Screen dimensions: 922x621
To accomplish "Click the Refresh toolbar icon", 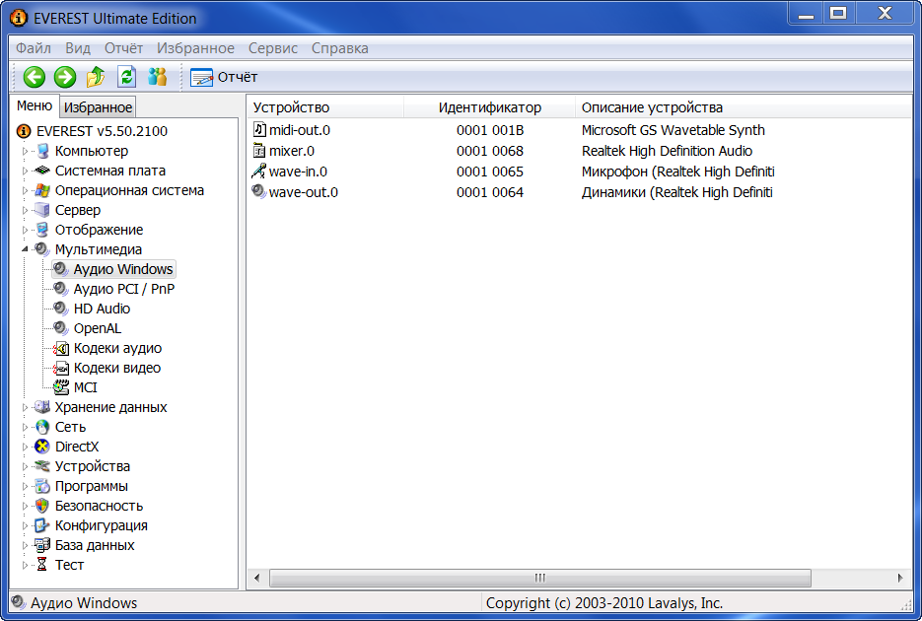I will pos(126,77).
